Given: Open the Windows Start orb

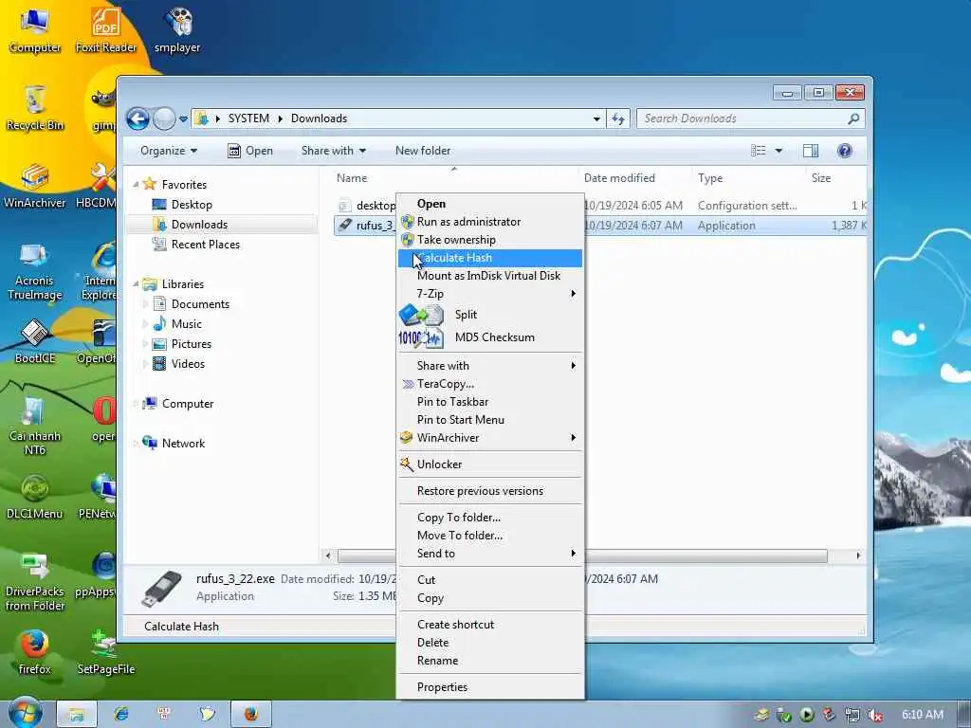Looking at the screenshot, I should pyautogui.click(x=25, y=713).
